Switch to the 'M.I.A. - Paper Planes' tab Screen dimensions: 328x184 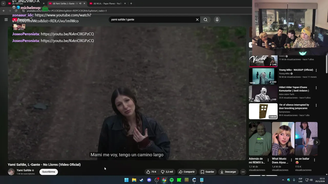108,4
